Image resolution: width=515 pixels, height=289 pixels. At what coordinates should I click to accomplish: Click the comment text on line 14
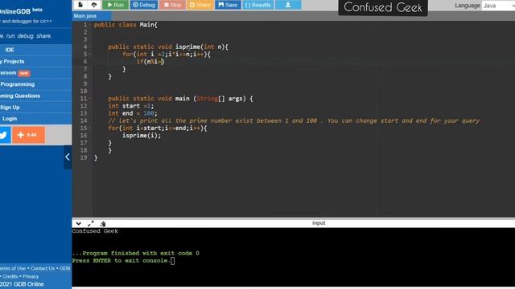294,120
